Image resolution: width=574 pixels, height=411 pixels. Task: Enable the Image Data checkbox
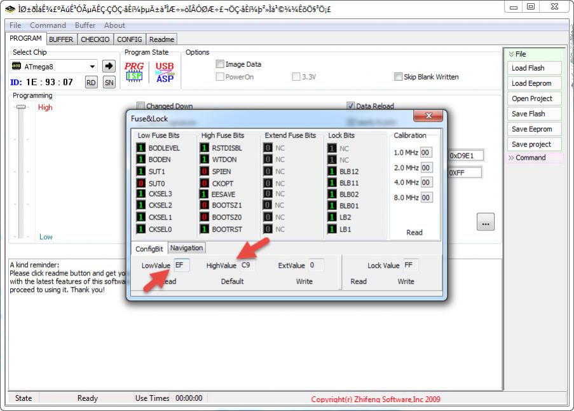tap(220, 64)
